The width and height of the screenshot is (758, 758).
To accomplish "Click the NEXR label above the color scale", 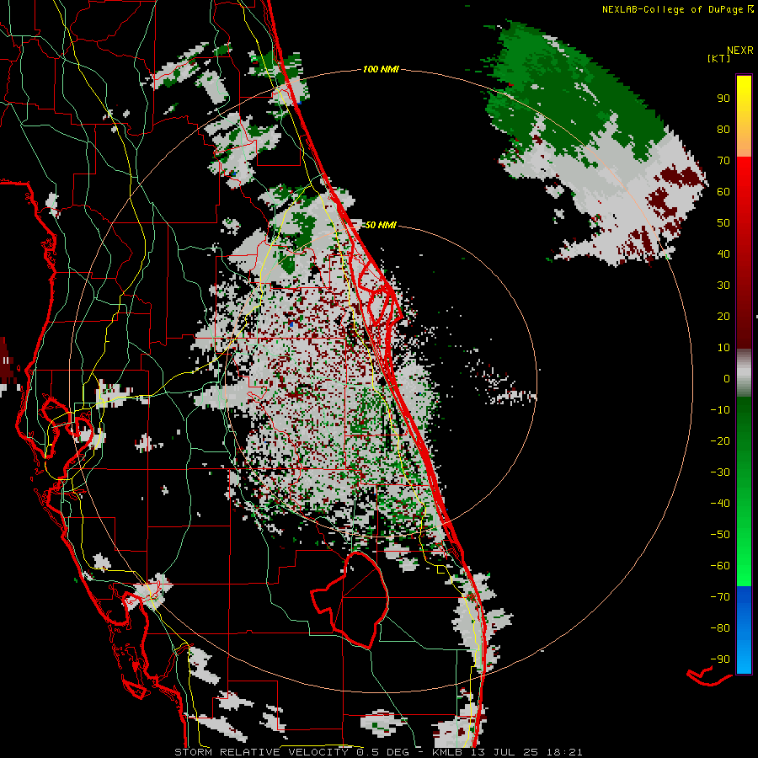I will [x=739, y=51].
